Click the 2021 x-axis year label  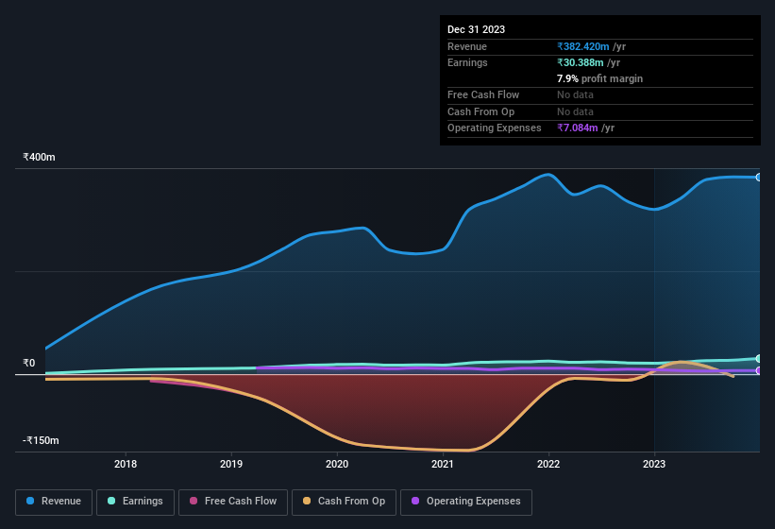click(443, 464)
